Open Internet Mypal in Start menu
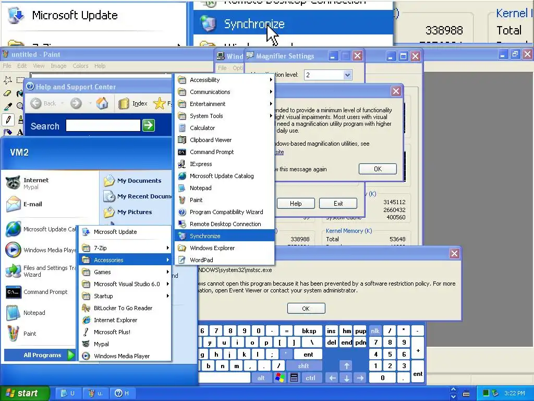Image resolution: width=534 pixels, height=401 pixels. (x=51, y=183)
